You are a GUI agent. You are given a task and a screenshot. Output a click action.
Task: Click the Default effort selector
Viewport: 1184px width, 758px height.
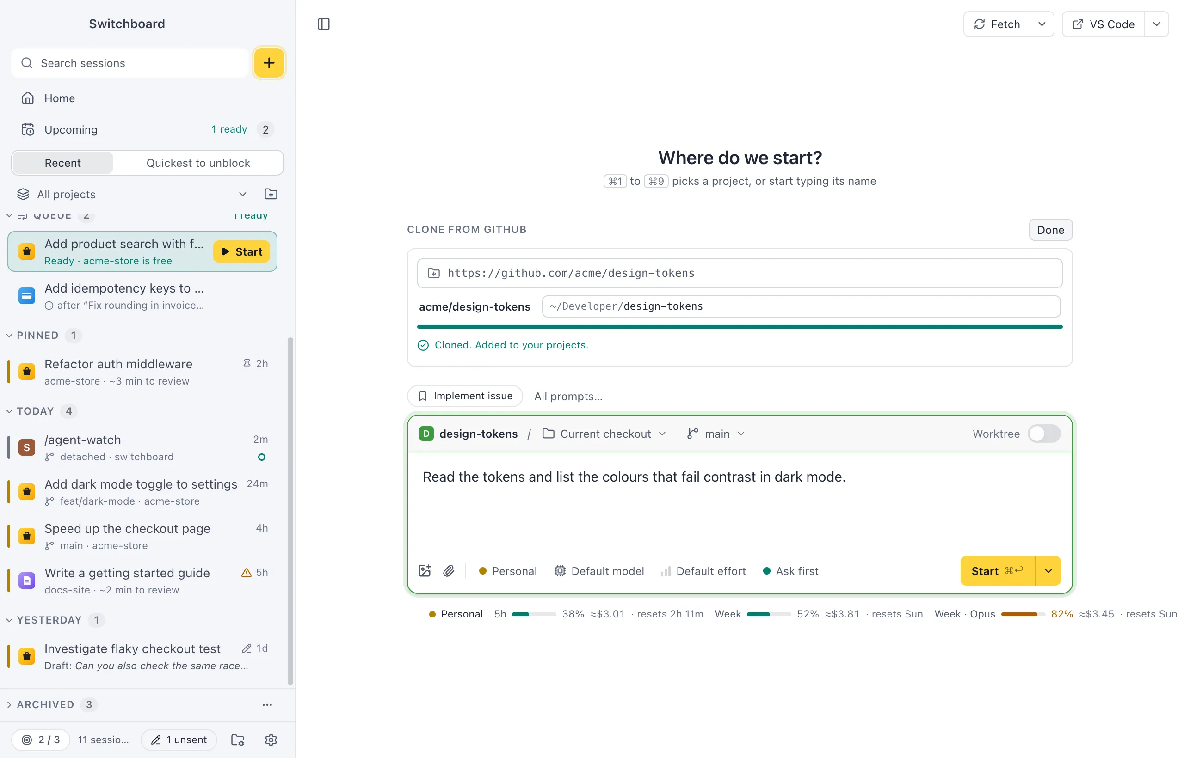pyautogui.click(x=703, y=571)
